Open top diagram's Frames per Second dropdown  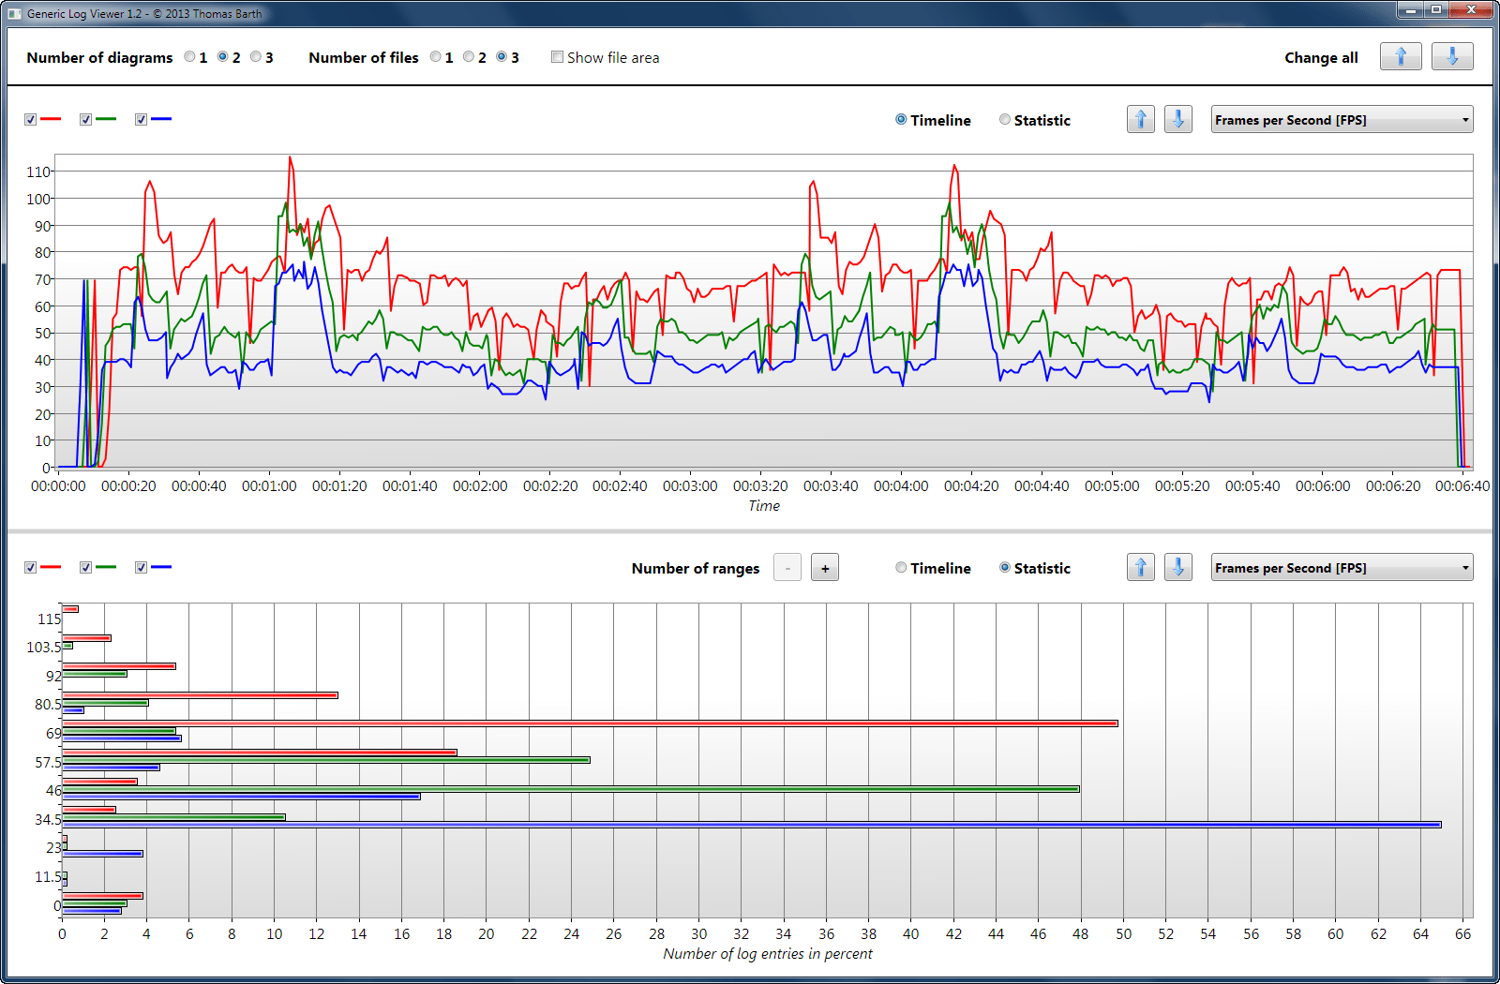(x=1342, y=119)
